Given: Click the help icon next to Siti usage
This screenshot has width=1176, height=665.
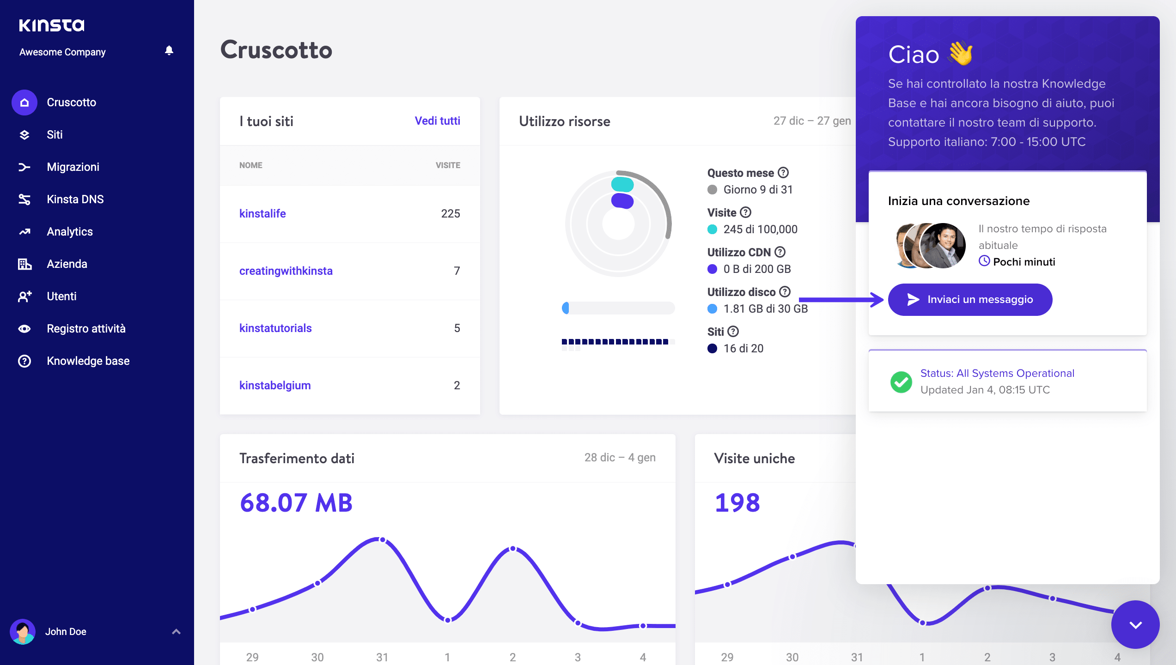Looking at the screenshot, I should click(733, 332).
